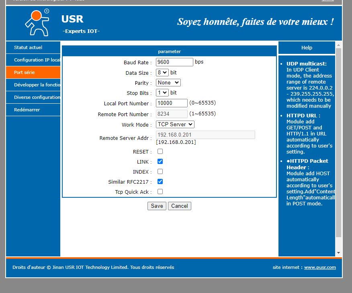Click scrollbar up arrow in help panel

coord(338,45)
